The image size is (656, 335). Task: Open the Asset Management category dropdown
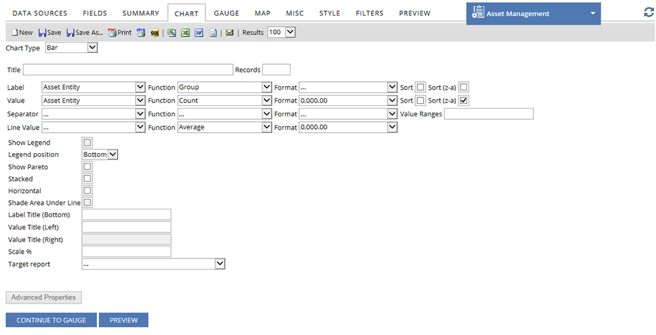point(533,13)
